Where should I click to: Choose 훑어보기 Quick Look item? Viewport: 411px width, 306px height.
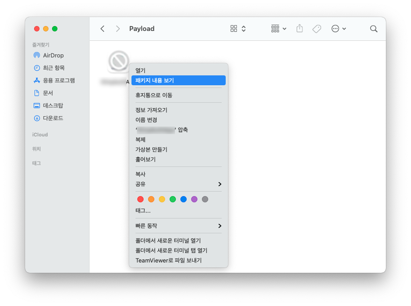click(x=179, y=159)
